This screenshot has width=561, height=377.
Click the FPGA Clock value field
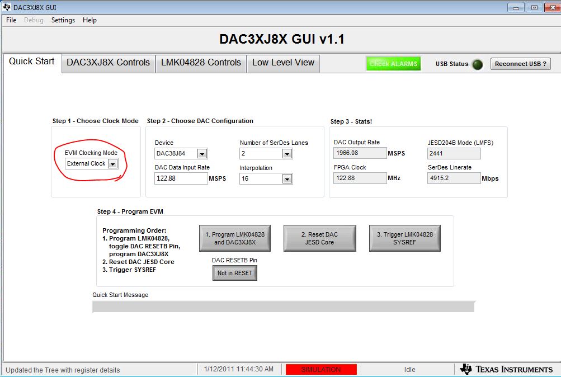[360, 178]
